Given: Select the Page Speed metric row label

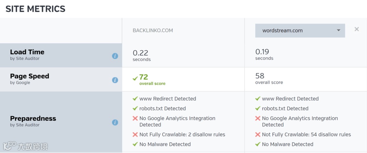Looking at the screenshot, I should [29, 76].
